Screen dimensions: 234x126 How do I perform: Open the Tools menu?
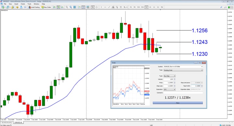pos(29,4)
